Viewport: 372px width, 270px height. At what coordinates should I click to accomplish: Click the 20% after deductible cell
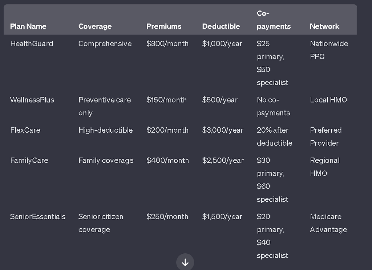(x=274, y=137)
